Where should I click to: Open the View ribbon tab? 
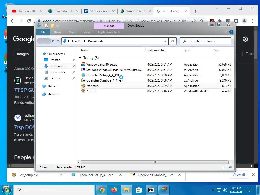[x=87, y=32]
